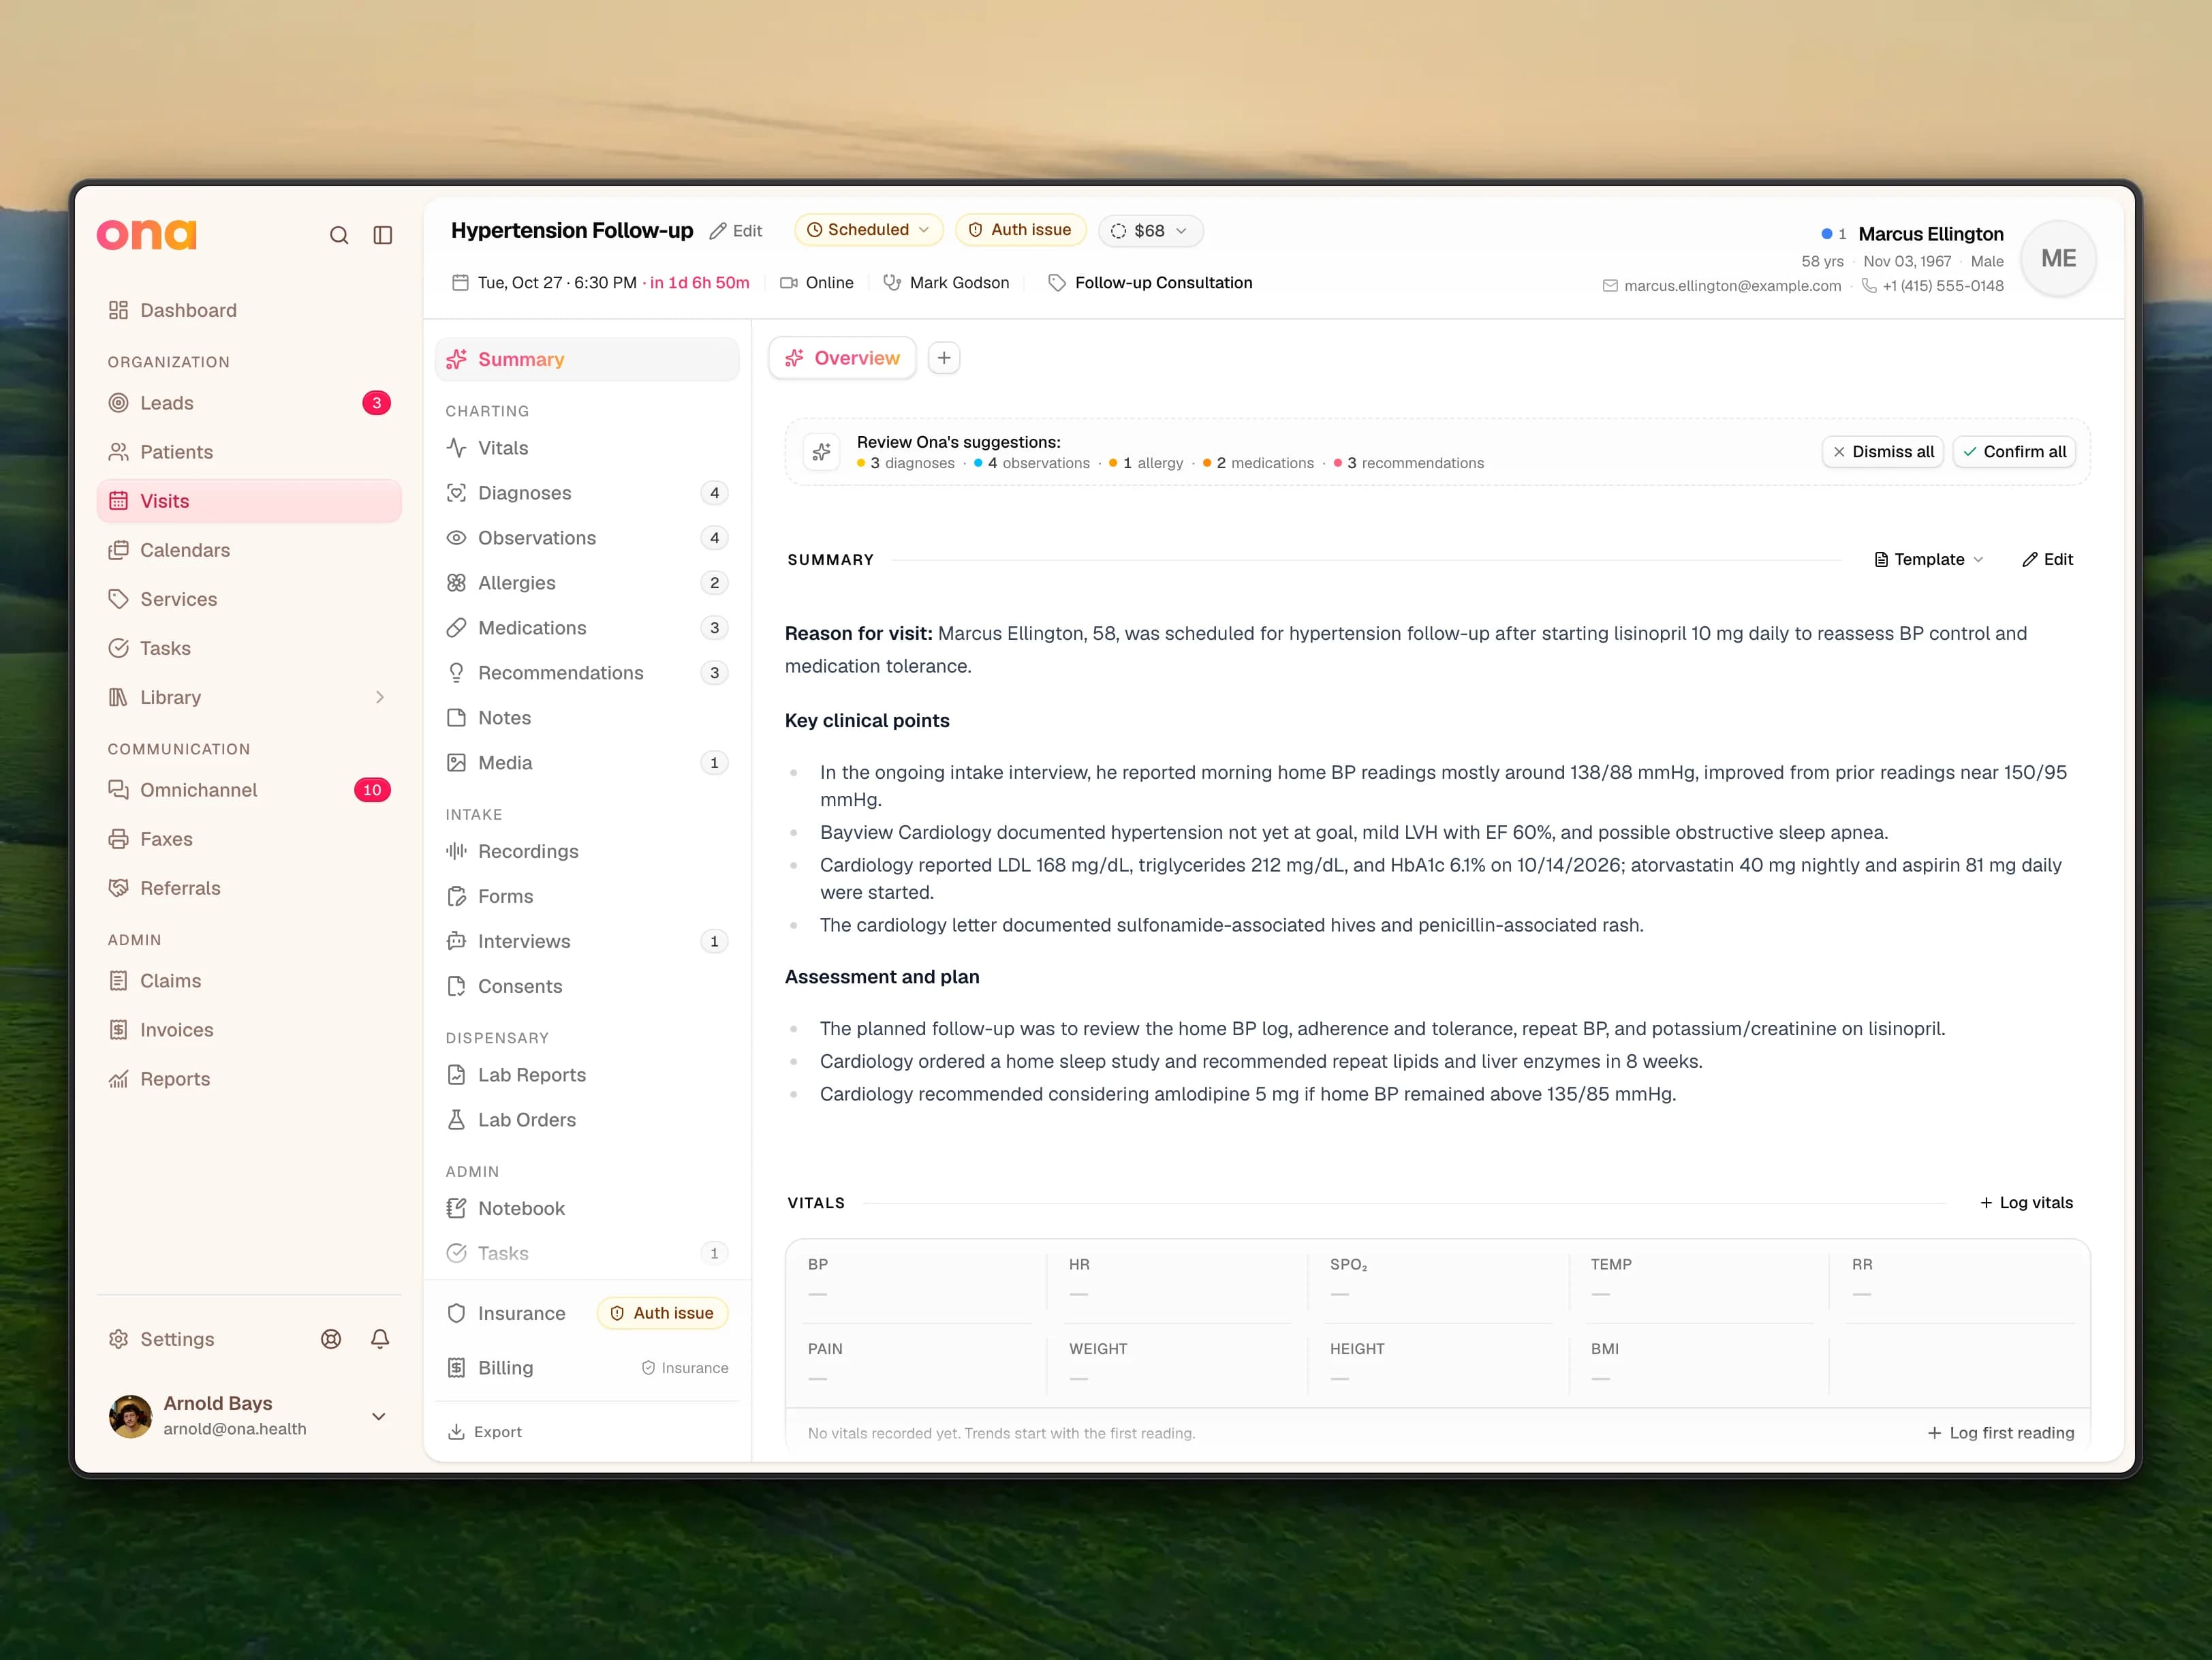Open the Scheduled status dropdown
This screenshot has height=1660, width=2212.
(x=868, y=230)
